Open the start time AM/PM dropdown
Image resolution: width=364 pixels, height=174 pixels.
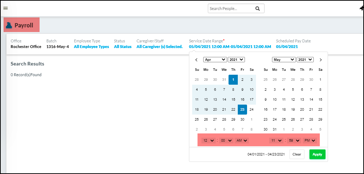[x=241, y=141]
